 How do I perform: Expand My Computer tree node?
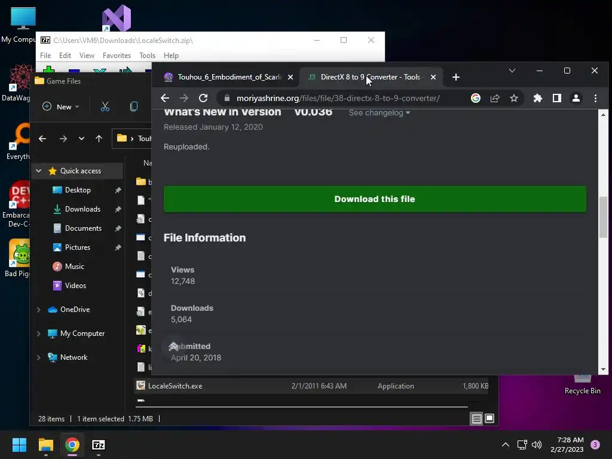pos(39,333)
